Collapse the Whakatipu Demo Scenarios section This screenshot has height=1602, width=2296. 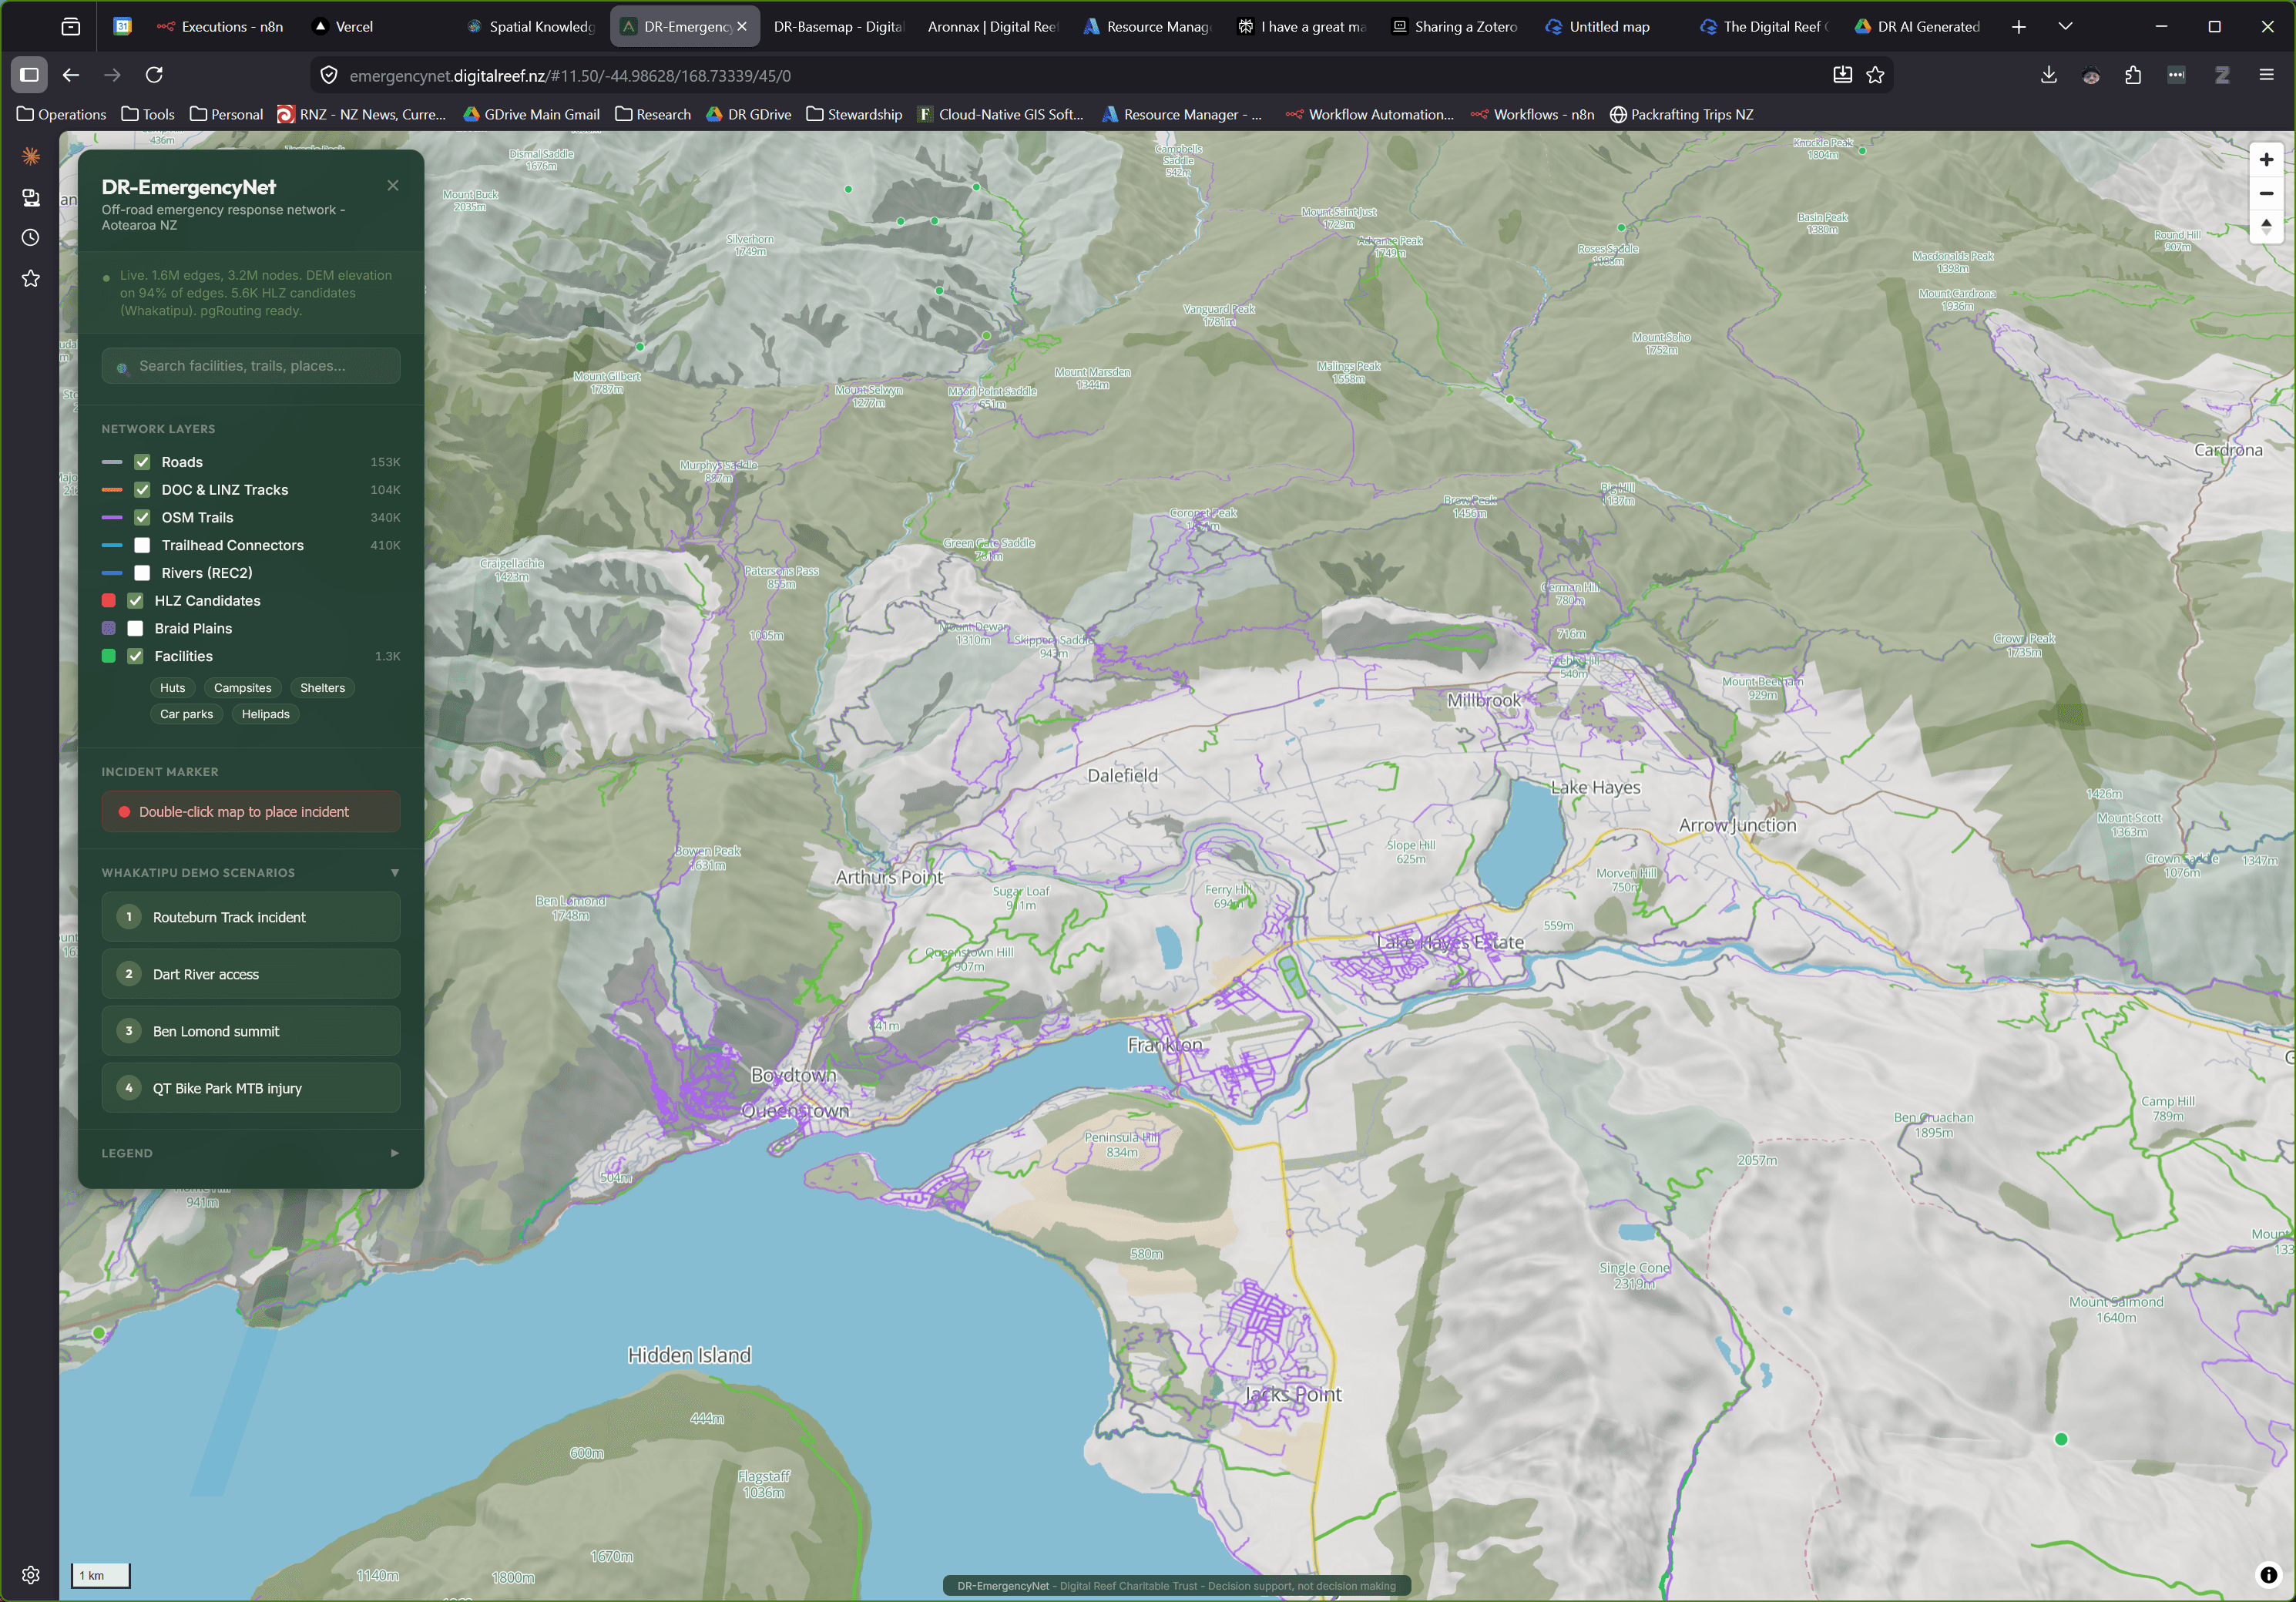(x=395, y=872)
